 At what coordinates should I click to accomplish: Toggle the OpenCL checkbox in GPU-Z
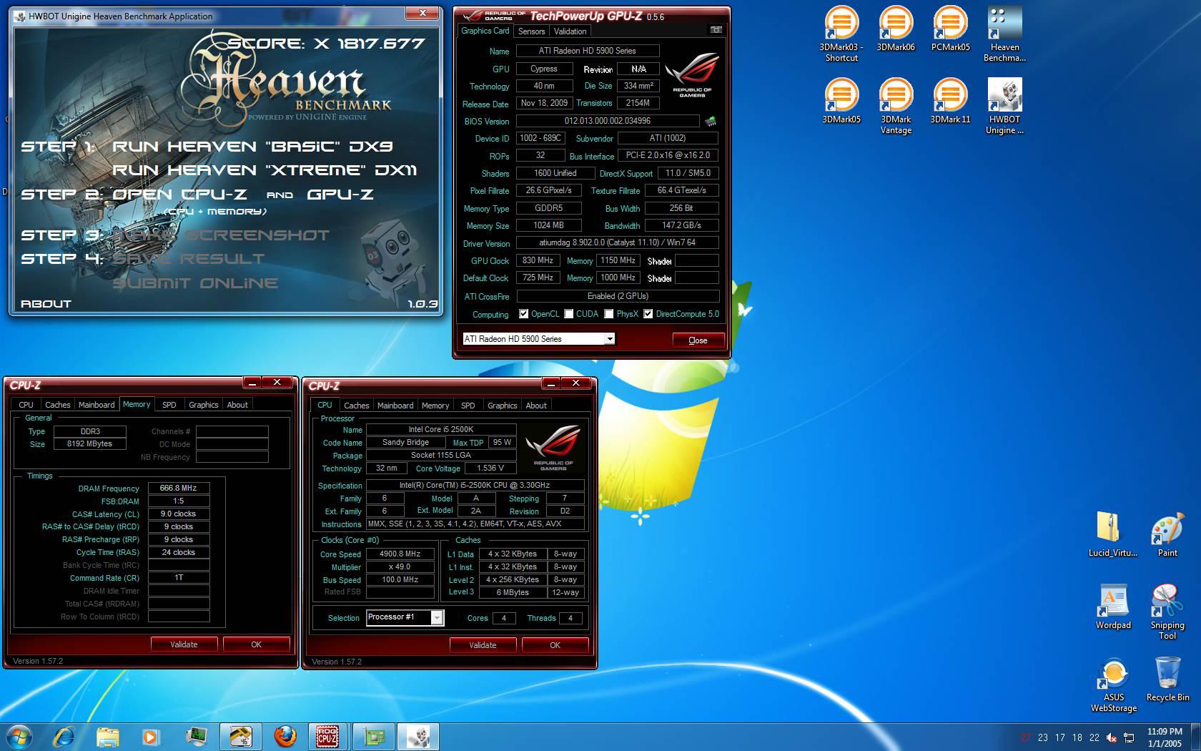523,314
